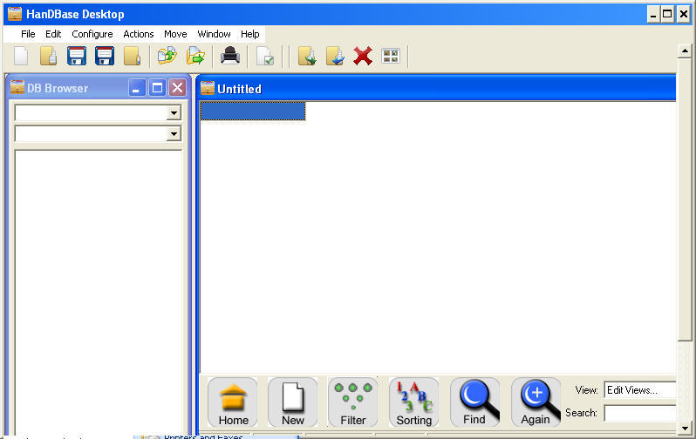Click the page with green checkmark icon

[265, 57]
